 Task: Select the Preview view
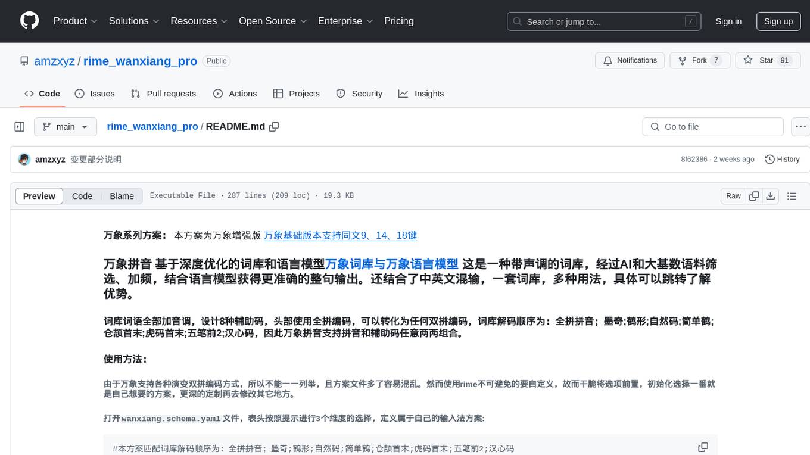pos(39,196)
